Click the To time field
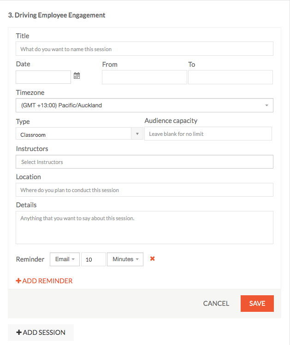 (x=231, y=77)
